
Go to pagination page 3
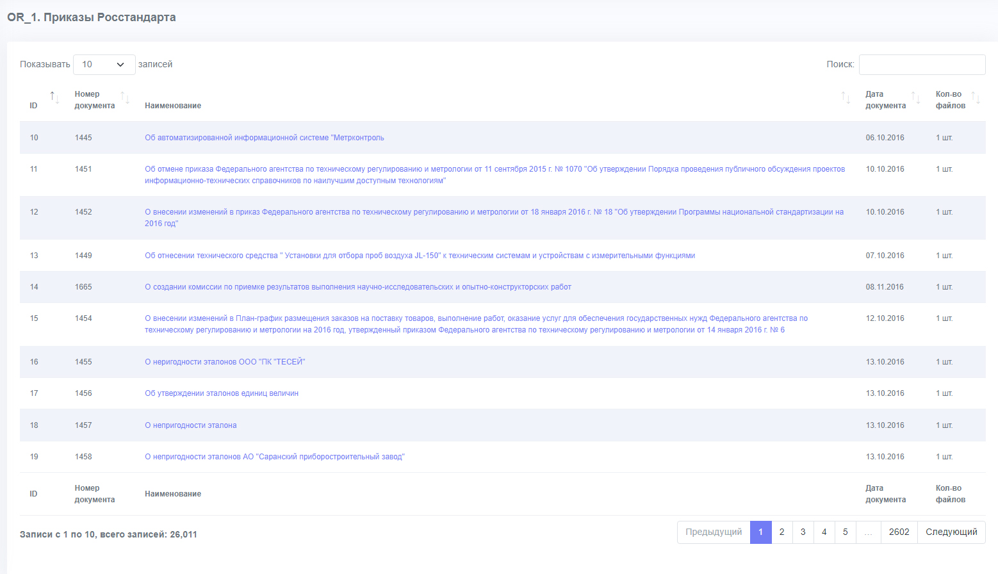(x=803, y=532)
